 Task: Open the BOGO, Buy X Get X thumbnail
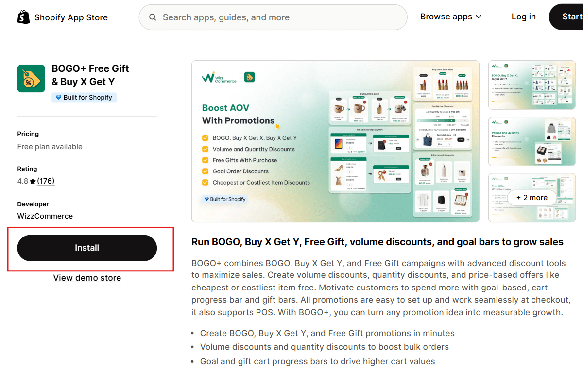tap(532, 85)
